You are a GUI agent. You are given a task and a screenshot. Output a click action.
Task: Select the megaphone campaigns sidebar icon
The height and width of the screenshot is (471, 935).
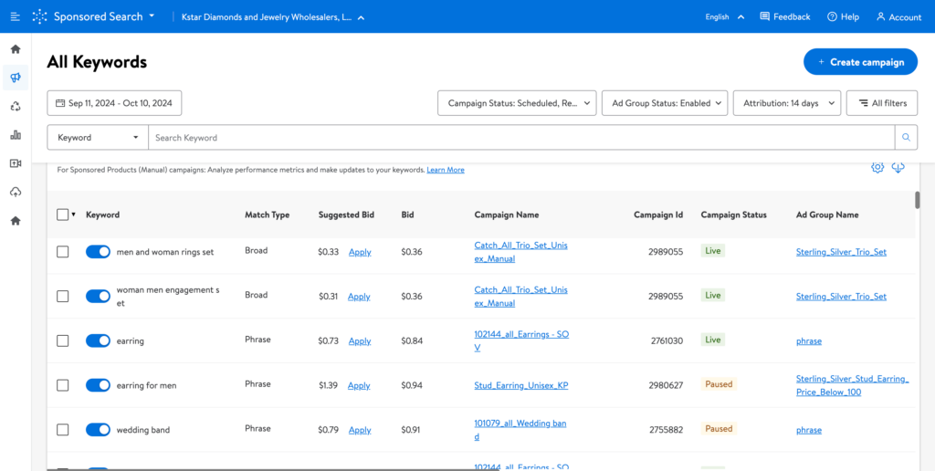click(x=16, y=78)
